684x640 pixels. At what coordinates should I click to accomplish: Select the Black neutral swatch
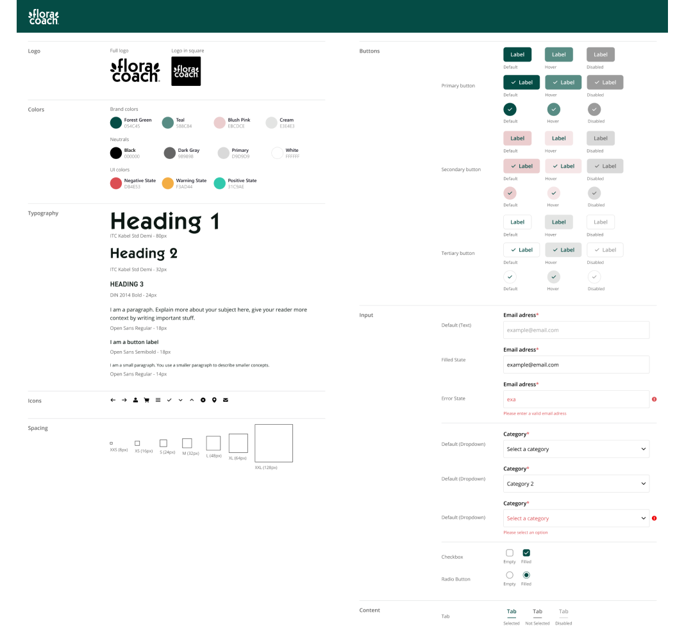pyautogui.click(x=116, y=153)
